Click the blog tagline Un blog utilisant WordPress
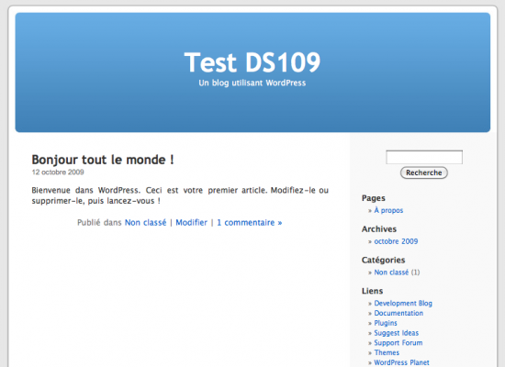This screenshot has height=367, width=505. pyautogui.click(x=252, y=83)
